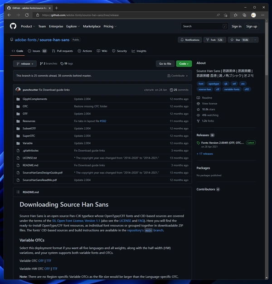View the 19 tags link

(67, 63)
